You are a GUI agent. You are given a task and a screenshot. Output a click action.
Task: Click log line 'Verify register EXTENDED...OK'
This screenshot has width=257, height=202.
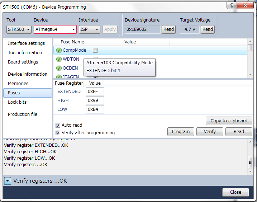[36, 145]
